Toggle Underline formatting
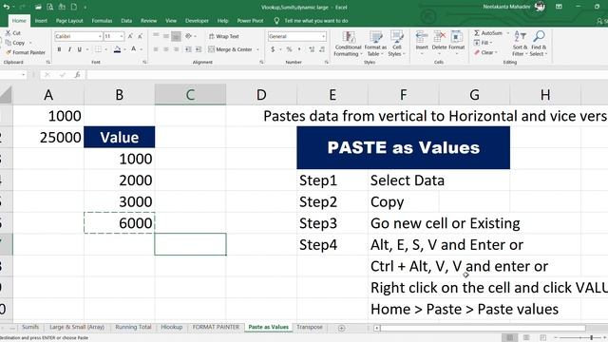This screenshot has width=608, height=342. pos(80,49)
